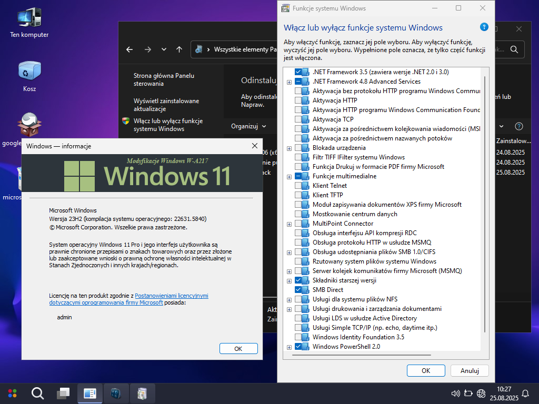The image size is (539, 404).
Task: Click Anuluj in Windows features dialog
Action: tap(469, 370)
